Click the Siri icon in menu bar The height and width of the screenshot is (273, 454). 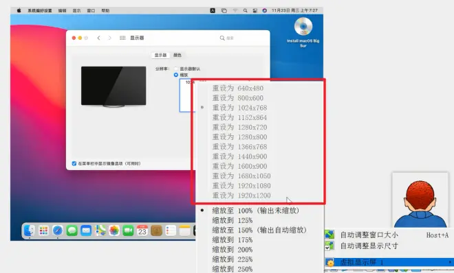click(x=264, y=10)
